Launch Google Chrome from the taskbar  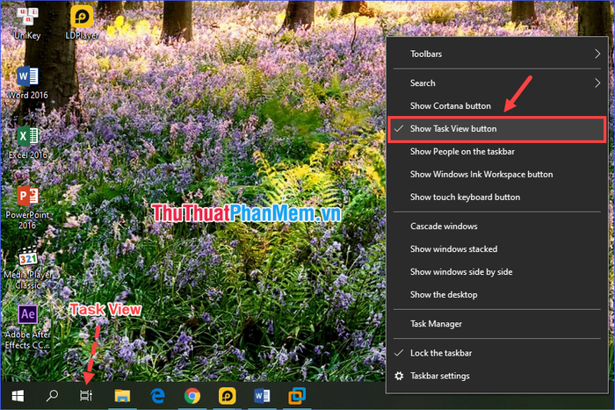click(192, 396)
